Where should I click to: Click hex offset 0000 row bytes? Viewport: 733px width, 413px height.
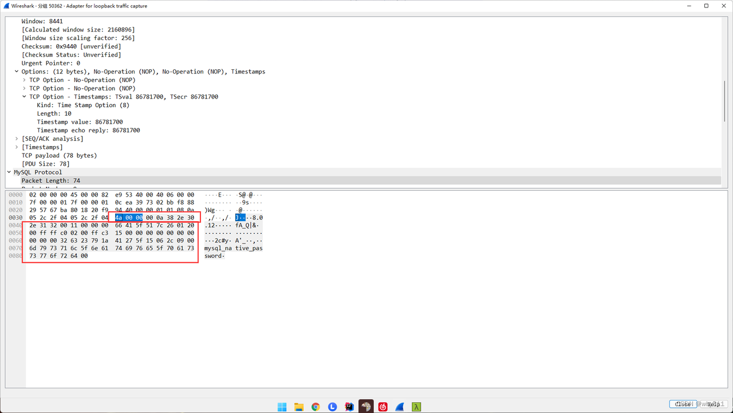point(112,195)
